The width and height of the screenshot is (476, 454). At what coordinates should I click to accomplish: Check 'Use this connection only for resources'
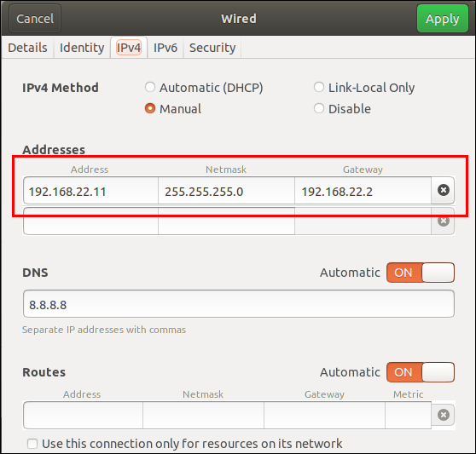32,444
